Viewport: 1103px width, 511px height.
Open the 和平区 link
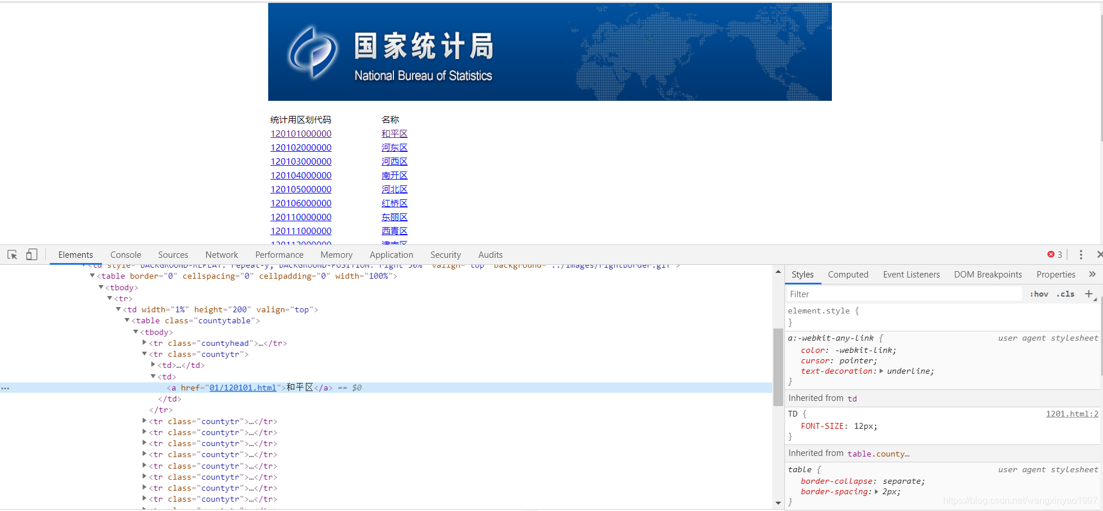click(x=395, y=134)
